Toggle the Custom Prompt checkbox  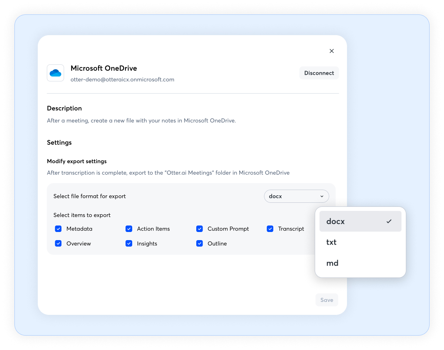coord(200,229)
